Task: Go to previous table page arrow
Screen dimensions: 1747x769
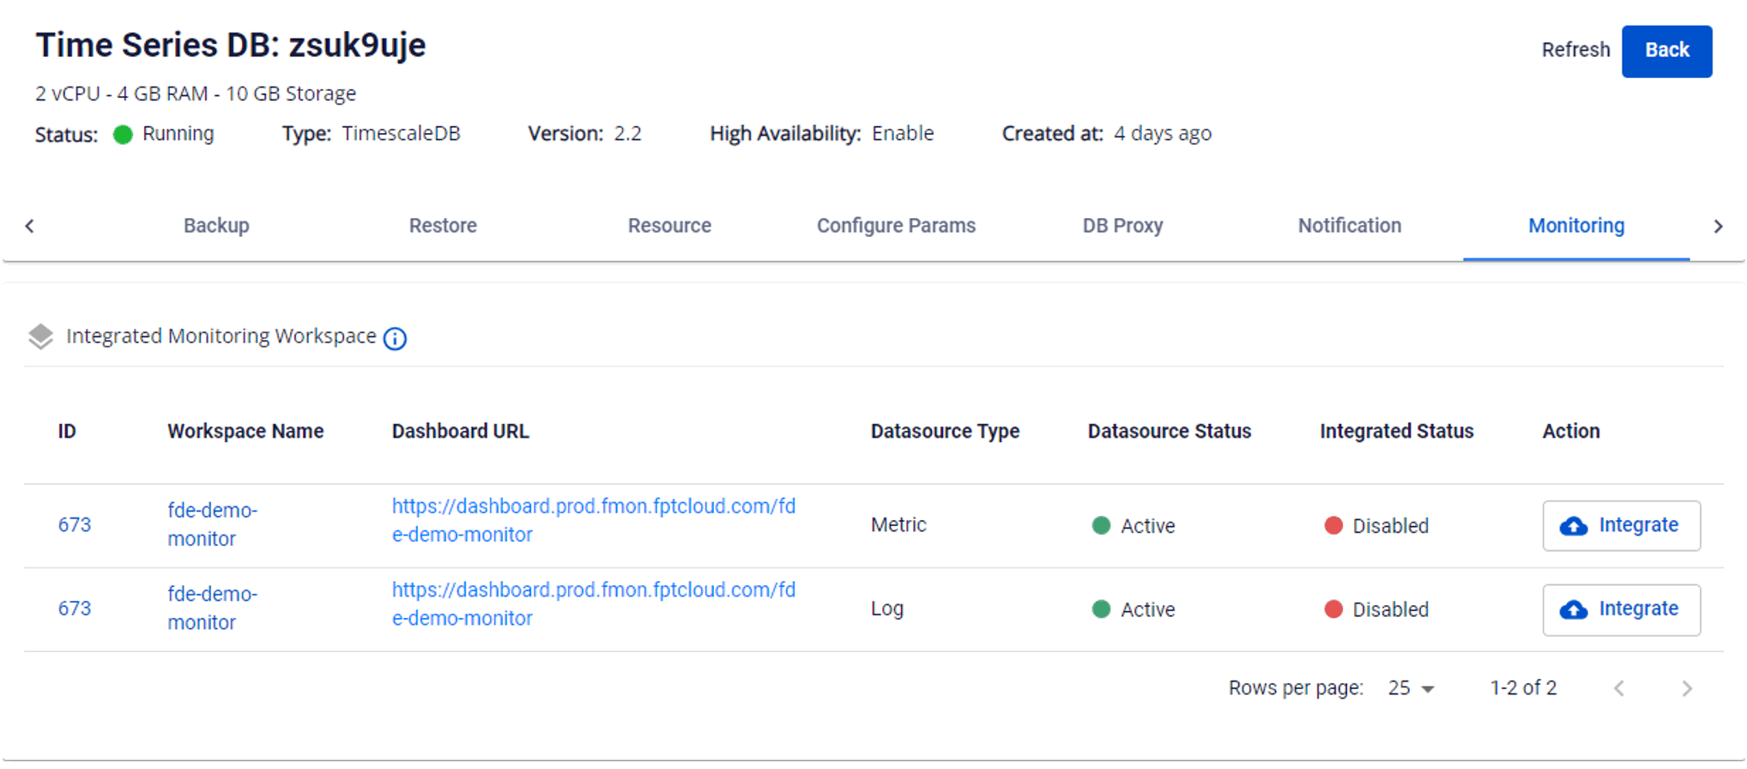Action: pos(1619,688)
